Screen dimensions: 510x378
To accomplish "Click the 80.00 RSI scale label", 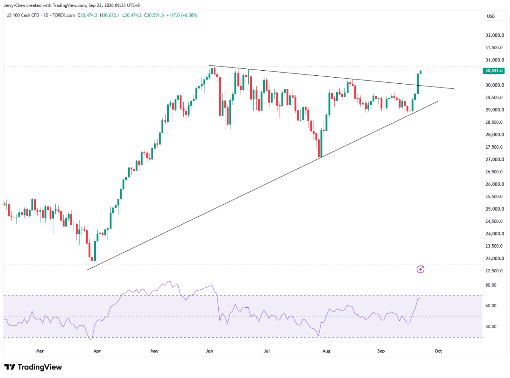I will [x=491, y=285].
